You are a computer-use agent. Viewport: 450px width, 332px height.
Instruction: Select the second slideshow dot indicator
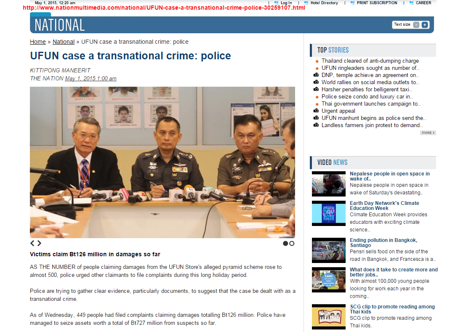point(292,243)
